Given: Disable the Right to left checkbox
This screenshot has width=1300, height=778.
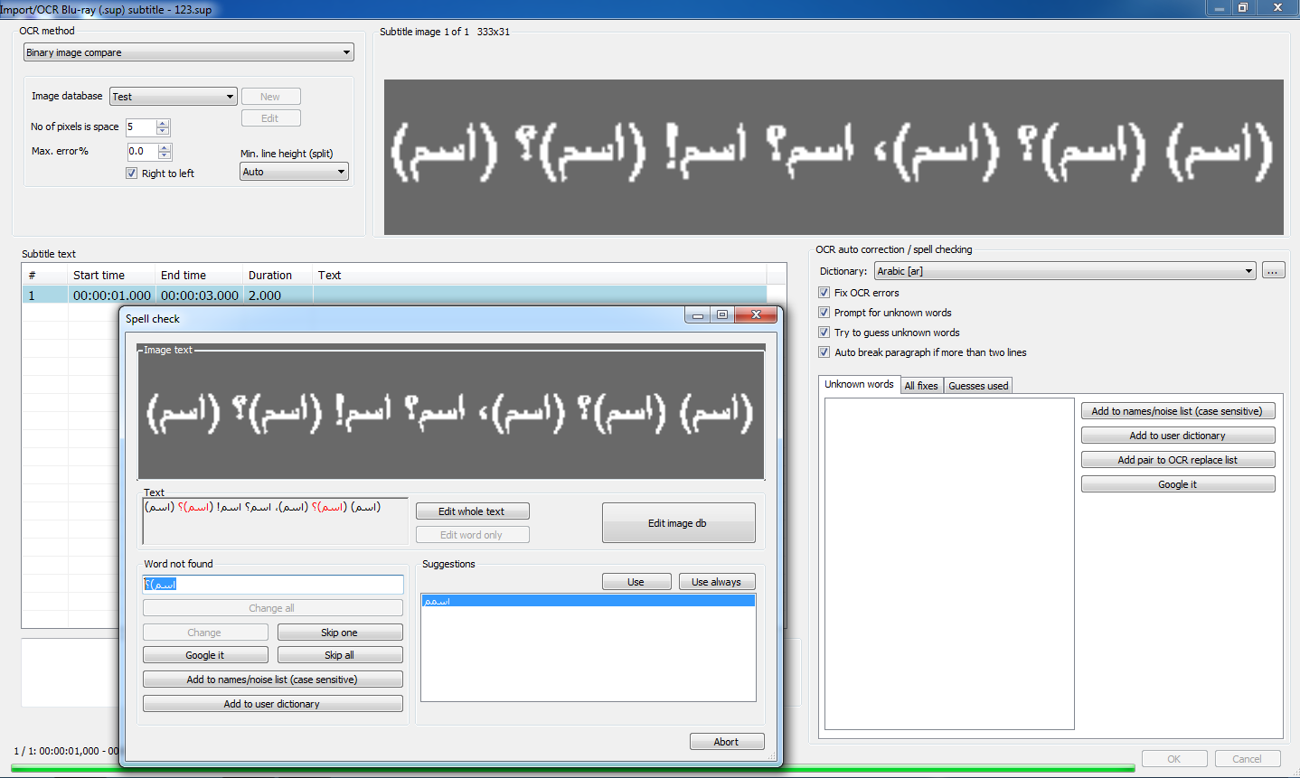Looking at the screenshot, I should click(x=131, y=173).
